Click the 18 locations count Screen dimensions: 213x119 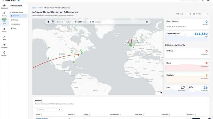point(97,22)
